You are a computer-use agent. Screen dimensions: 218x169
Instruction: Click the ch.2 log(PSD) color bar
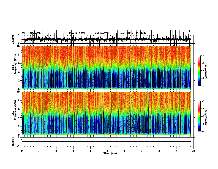(199, 116)
